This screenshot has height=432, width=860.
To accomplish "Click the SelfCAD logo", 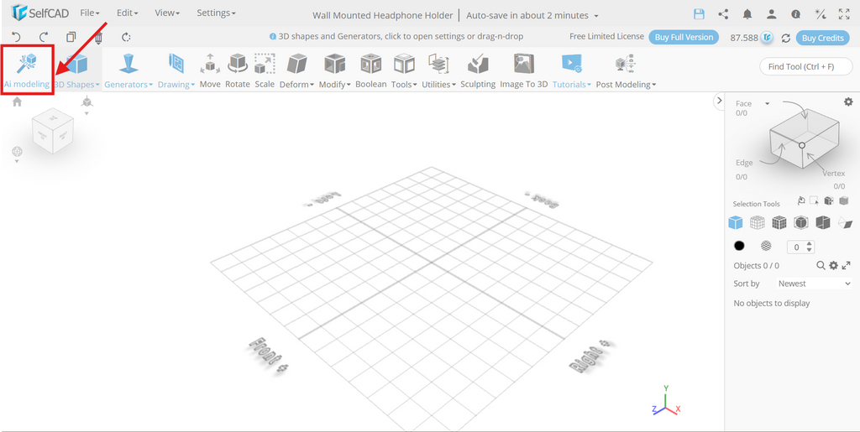I will [x=39, y=13].
